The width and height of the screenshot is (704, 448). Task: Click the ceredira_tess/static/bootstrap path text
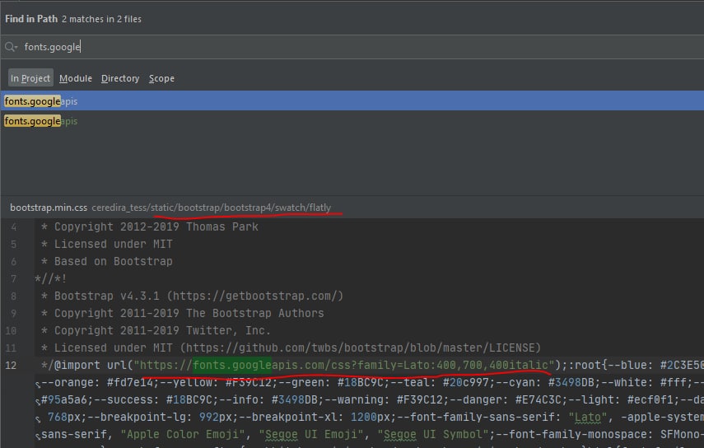pyautogui.click(x=211, y=208)
